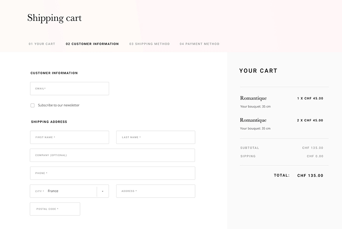
Task: Focus the Address input field
Action: (155, 191)
